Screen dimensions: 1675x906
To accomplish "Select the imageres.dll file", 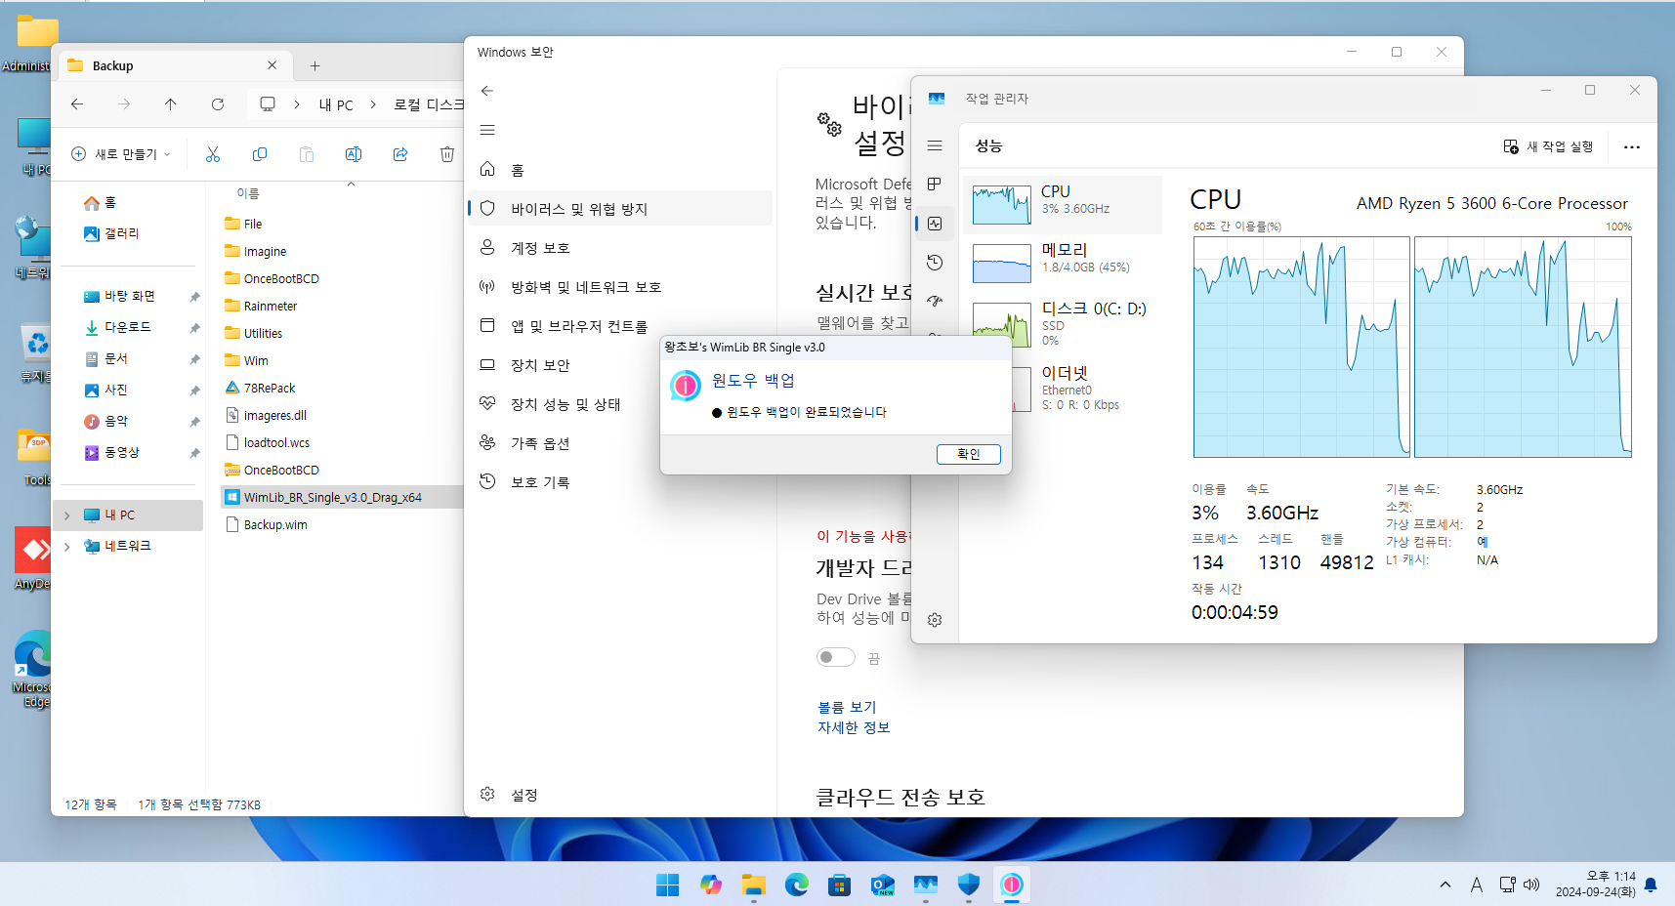I will (266, 415).
